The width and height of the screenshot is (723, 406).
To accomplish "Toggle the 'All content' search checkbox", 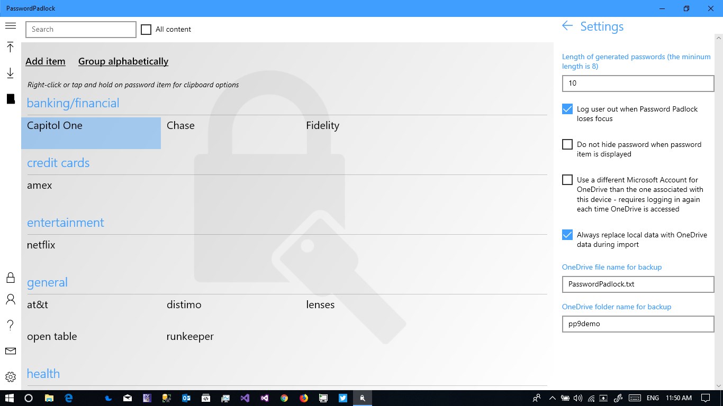I will coord(146,29).
